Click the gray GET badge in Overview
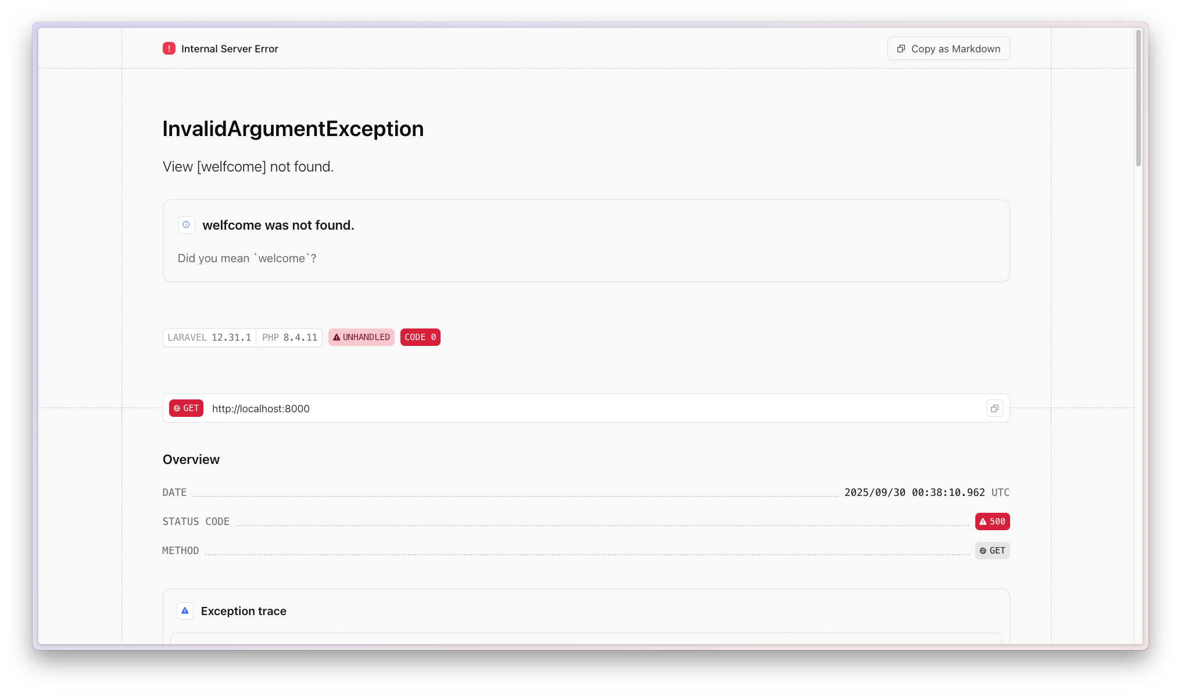 [993, 551]
